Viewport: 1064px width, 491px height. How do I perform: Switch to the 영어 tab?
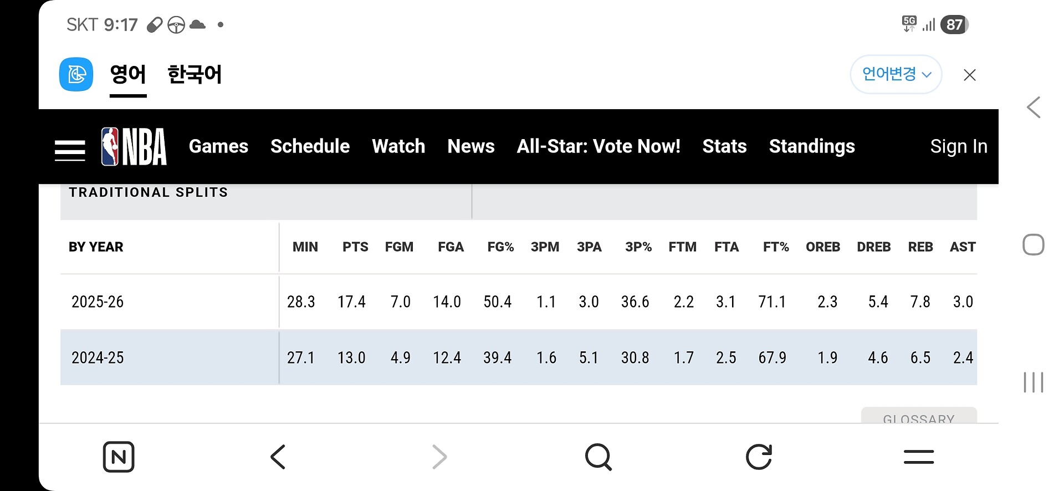click(x=128, y=74)
